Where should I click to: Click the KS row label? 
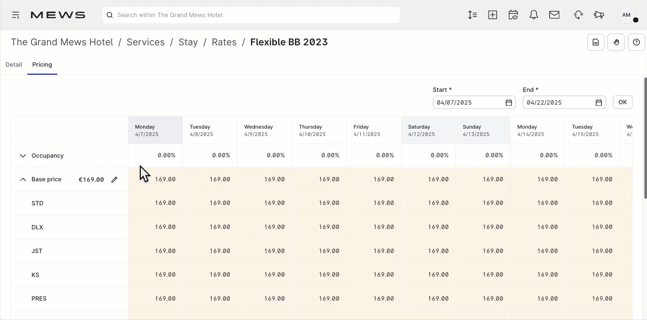click(35, 275)
